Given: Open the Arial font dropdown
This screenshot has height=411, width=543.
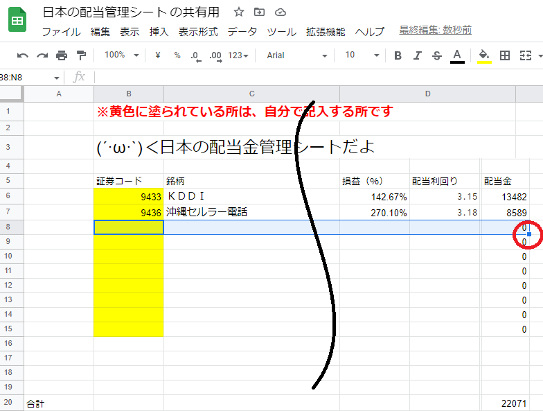Looking at the screenshot, I should tap(296, 55).
